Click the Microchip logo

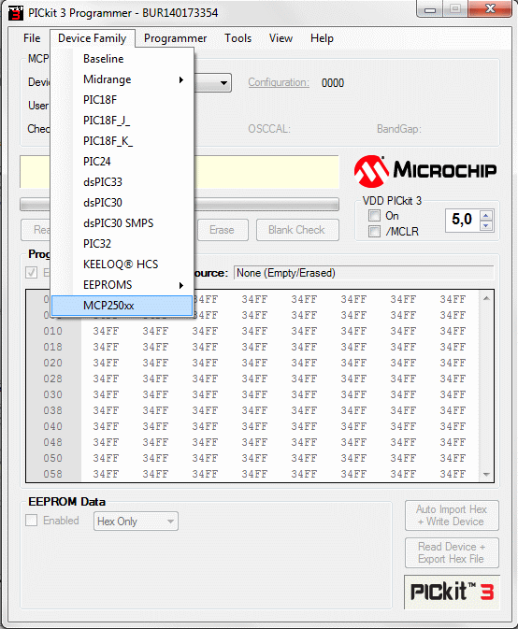pyautogui.click(x=425, y=171)
